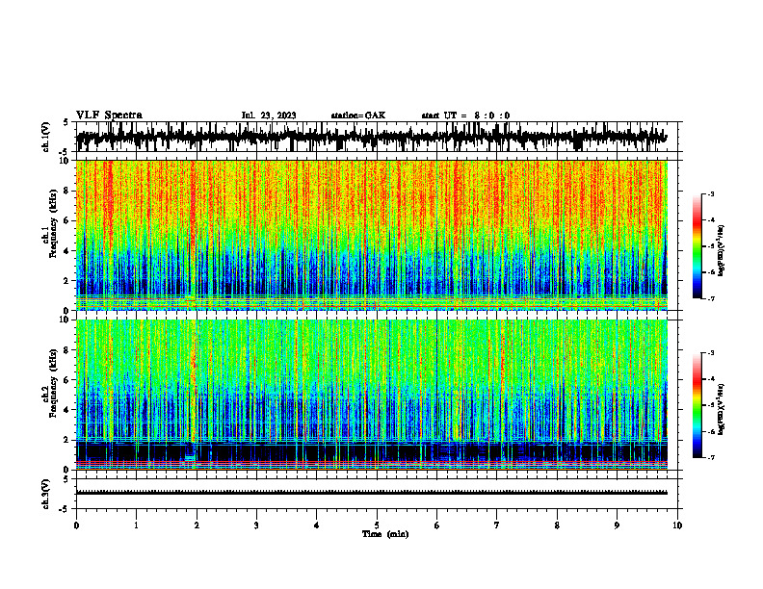
Task: Click the ch.3 voltage waveform trace
Action: coord(371,493)
